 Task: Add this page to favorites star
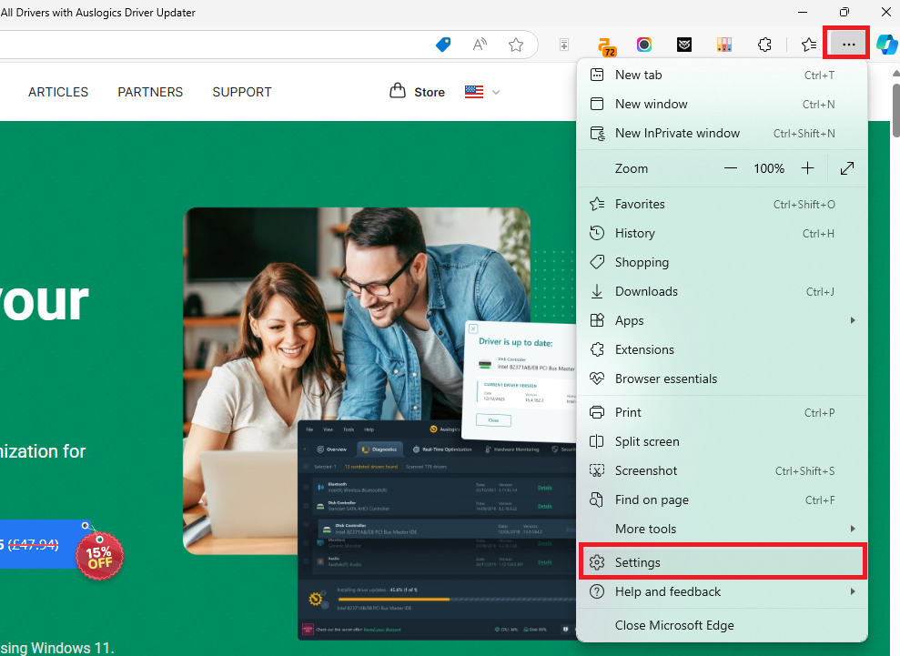coord(516,45)
